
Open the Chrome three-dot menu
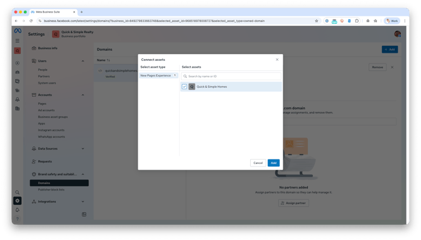(x=405, y=21)
